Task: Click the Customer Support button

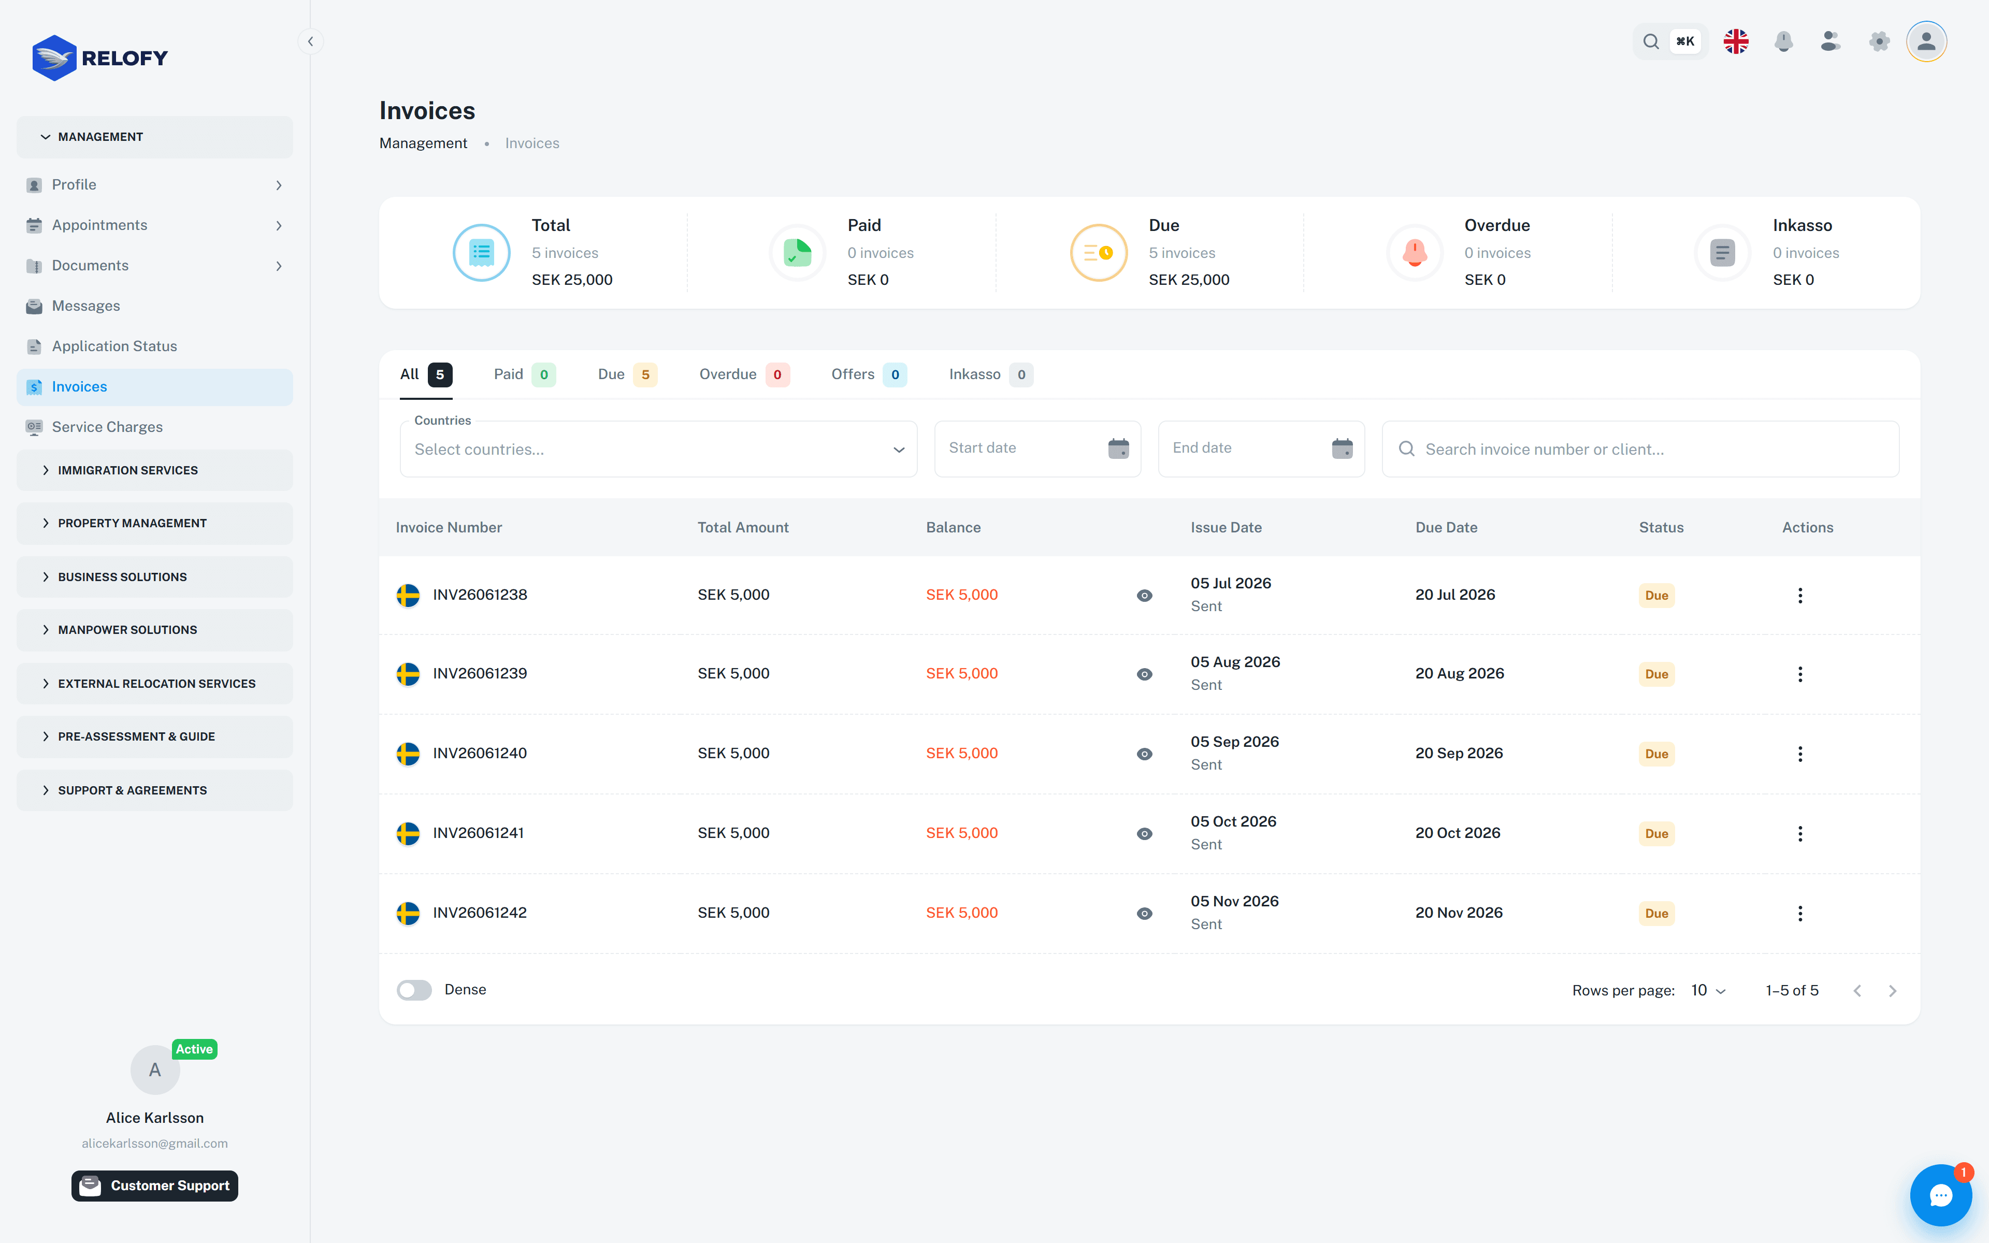Action: point(154,1186)
